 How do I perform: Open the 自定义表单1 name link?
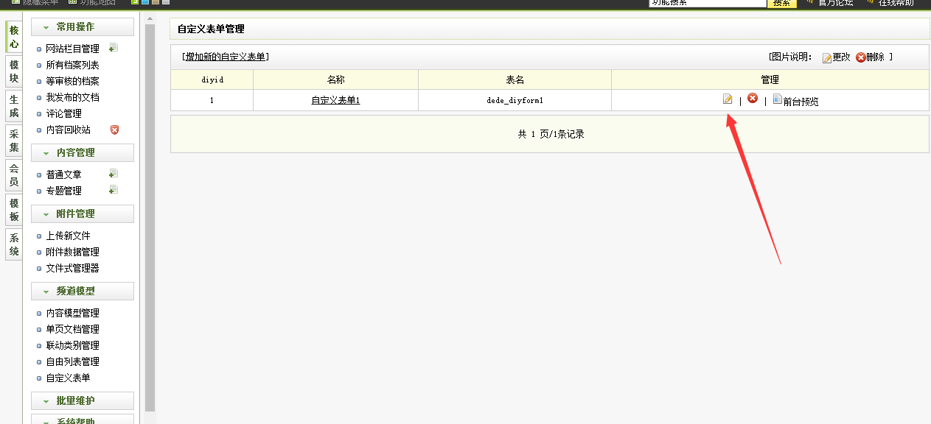click(x=335, y=100)
